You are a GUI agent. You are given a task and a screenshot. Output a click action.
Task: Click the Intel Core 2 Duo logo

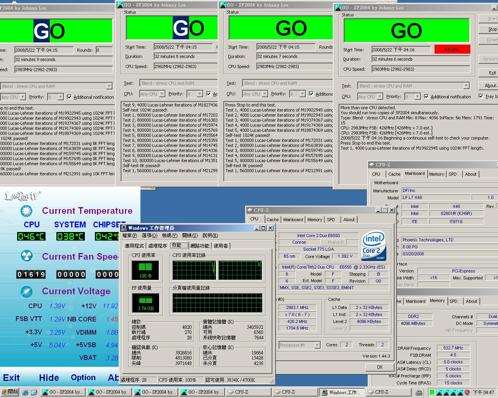tap(373, 246)
